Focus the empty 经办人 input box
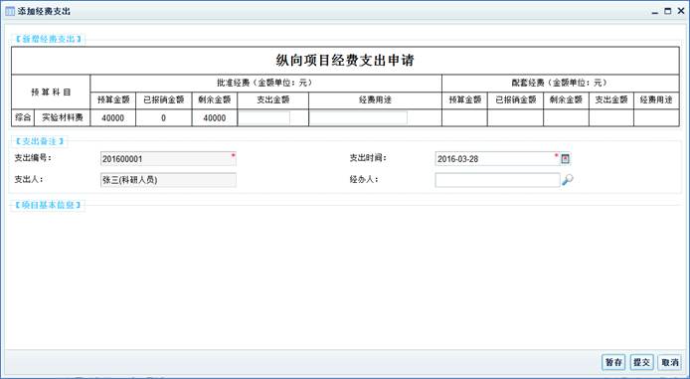The width and height of the screenshot is (690, 379). [x=497, y=180]
